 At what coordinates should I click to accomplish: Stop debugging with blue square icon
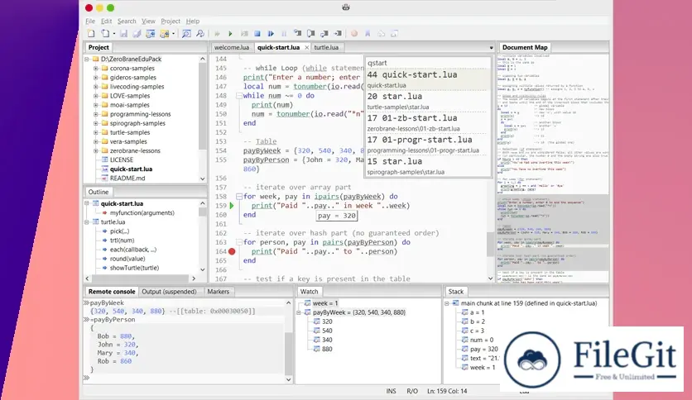pyautogui.click(x=257, y=34)
